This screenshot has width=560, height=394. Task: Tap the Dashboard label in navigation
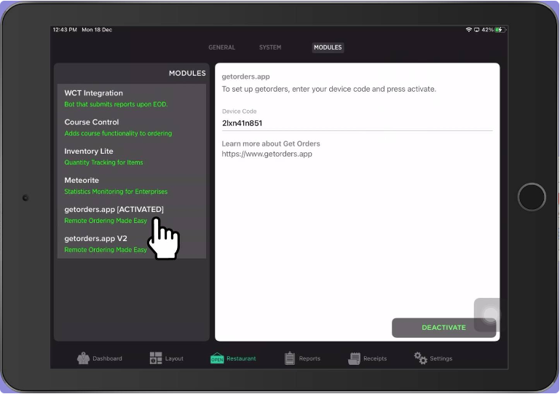point(107,358)
